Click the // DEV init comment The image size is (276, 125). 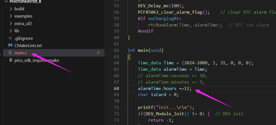pos(229,114)
